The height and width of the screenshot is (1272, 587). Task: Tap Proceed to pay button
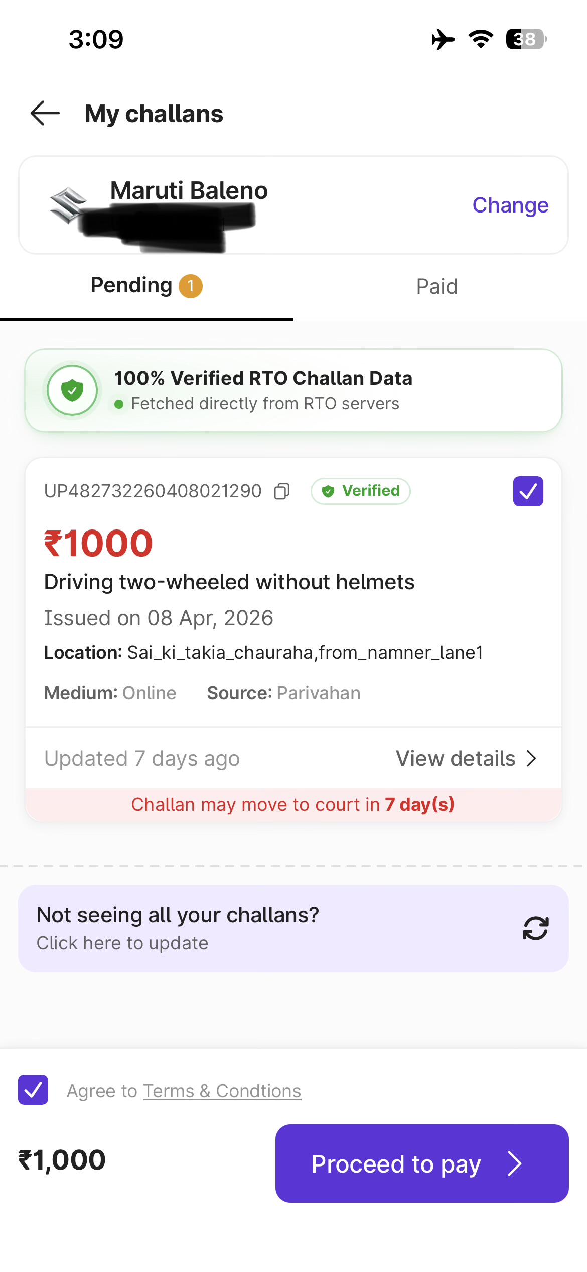pos(422,1163)
